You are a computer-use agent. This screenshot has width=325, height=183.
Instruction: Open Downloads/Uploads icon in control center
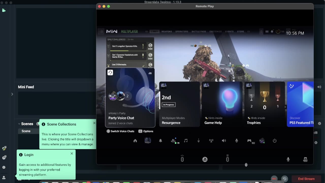point(199,141)
